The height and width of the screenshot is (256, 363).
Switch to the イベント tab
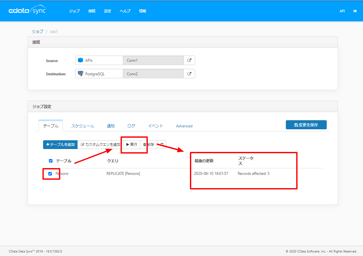click(x=156, y=126)
